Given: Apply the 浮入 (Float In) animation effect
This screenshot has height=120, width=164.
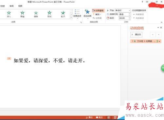Looking at the screenshot, I should 9,14.
